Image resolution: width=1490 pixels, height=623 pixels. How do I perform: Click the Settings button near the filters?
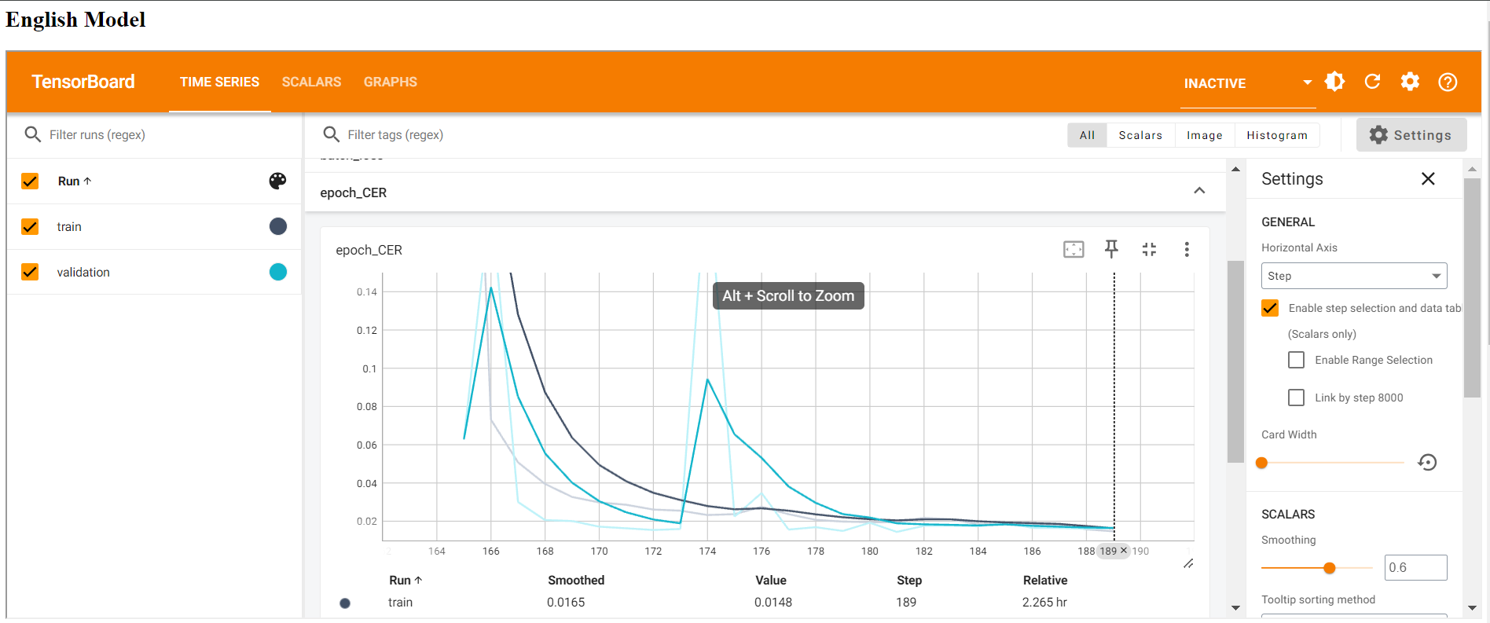1411,135
